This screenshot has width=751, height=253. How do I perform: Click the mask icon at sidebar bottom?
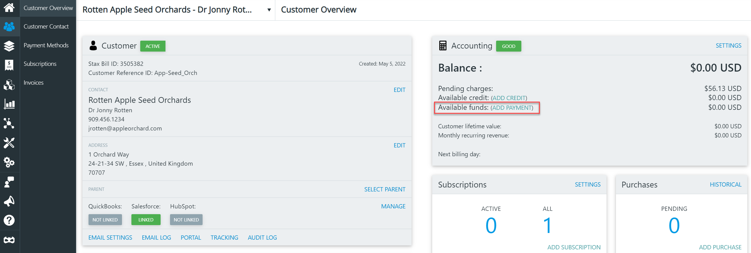9,240
